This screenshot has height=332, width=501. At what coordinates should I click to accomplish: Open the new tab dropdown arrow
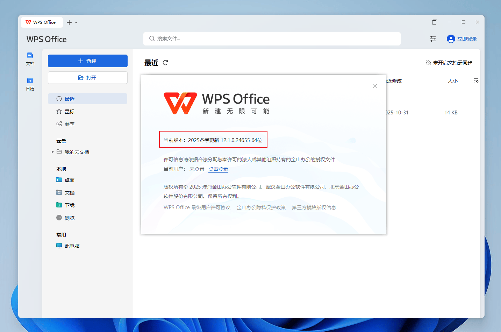[x=77, y=22]
